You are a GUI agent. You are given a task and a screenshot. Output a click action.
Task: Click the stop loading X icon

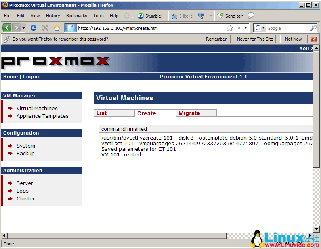(45, 28)
